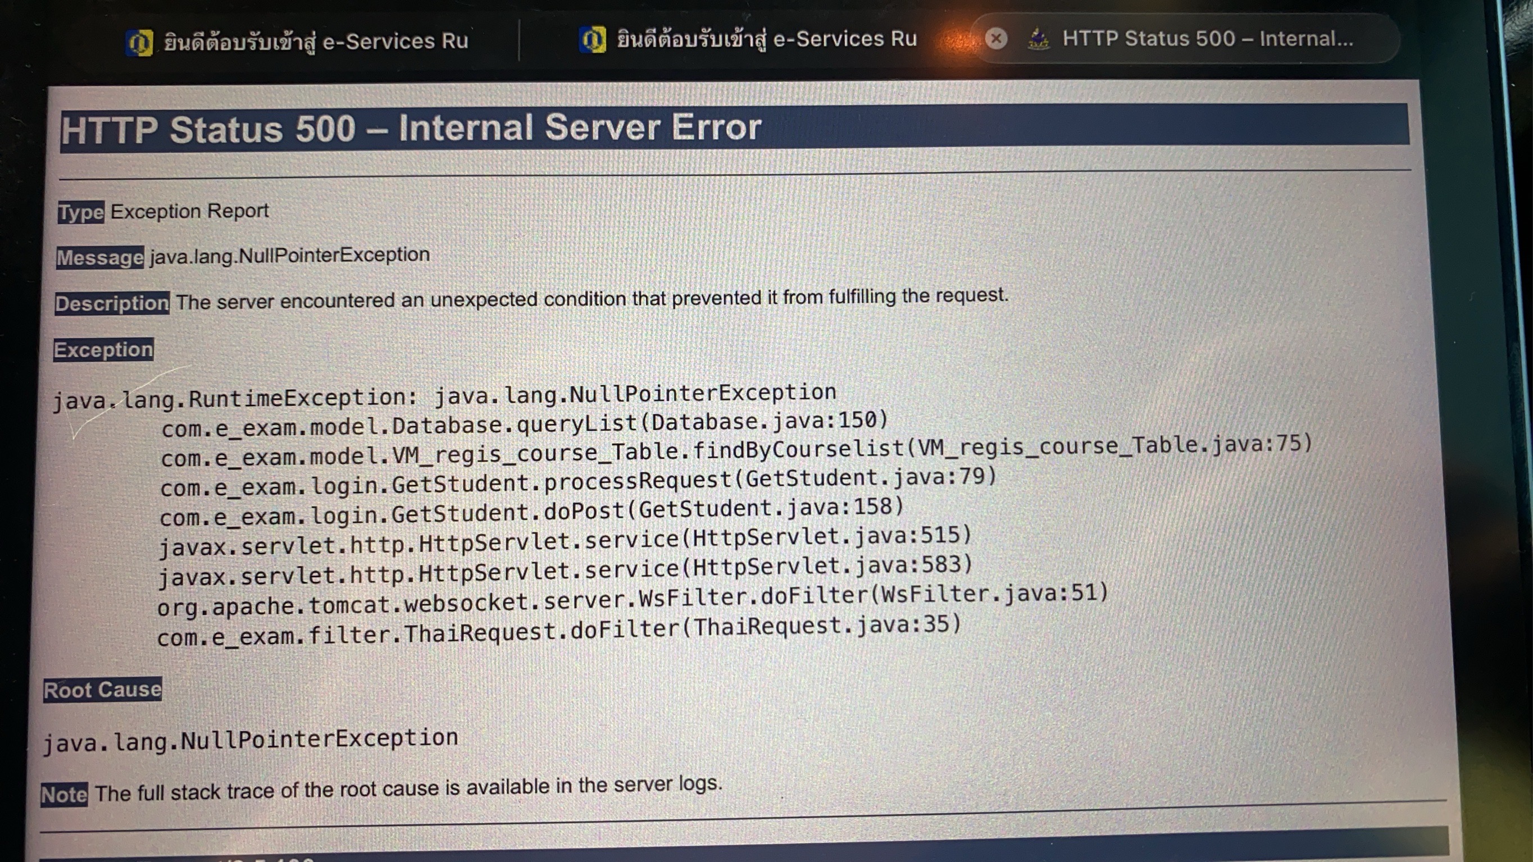Viewport: 1533px width, 862px height.
Task: Click the WsFilter.doFilter stack trace line
Action: [x=633, y=600]
